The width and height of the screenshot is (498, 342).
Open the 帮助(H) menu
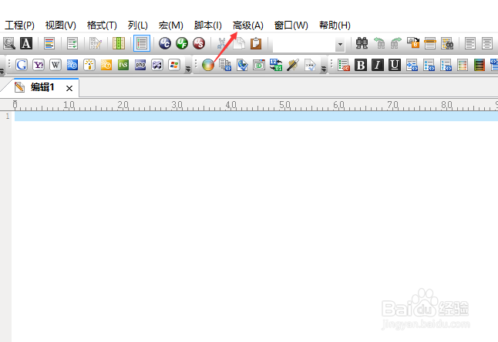click(x=335, y=25)
